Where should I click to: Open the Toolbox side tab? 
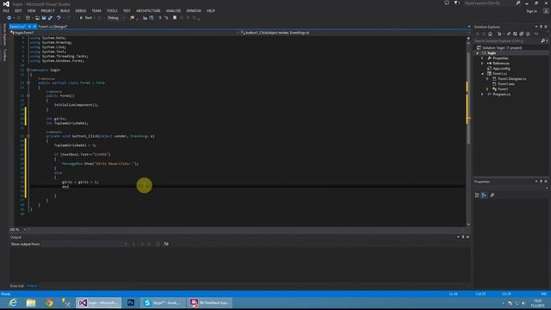[x=4, y=55]
